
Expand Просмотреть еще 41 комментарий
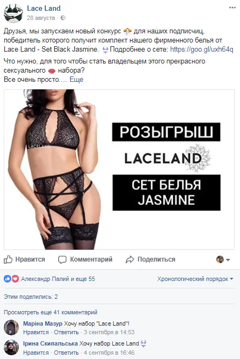51,312
